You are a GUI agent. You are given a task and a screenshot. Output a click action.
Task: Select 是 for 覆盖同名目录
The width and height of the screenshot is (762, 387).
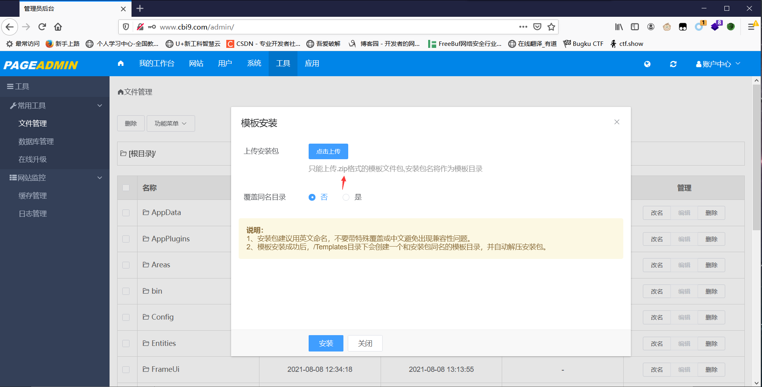tap(346, 197)
